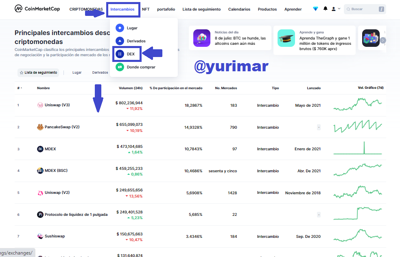The image size is (400, 257).
Task: Sort by No. Mercados column
Action: pyautogui.click(x=226, y=88)
